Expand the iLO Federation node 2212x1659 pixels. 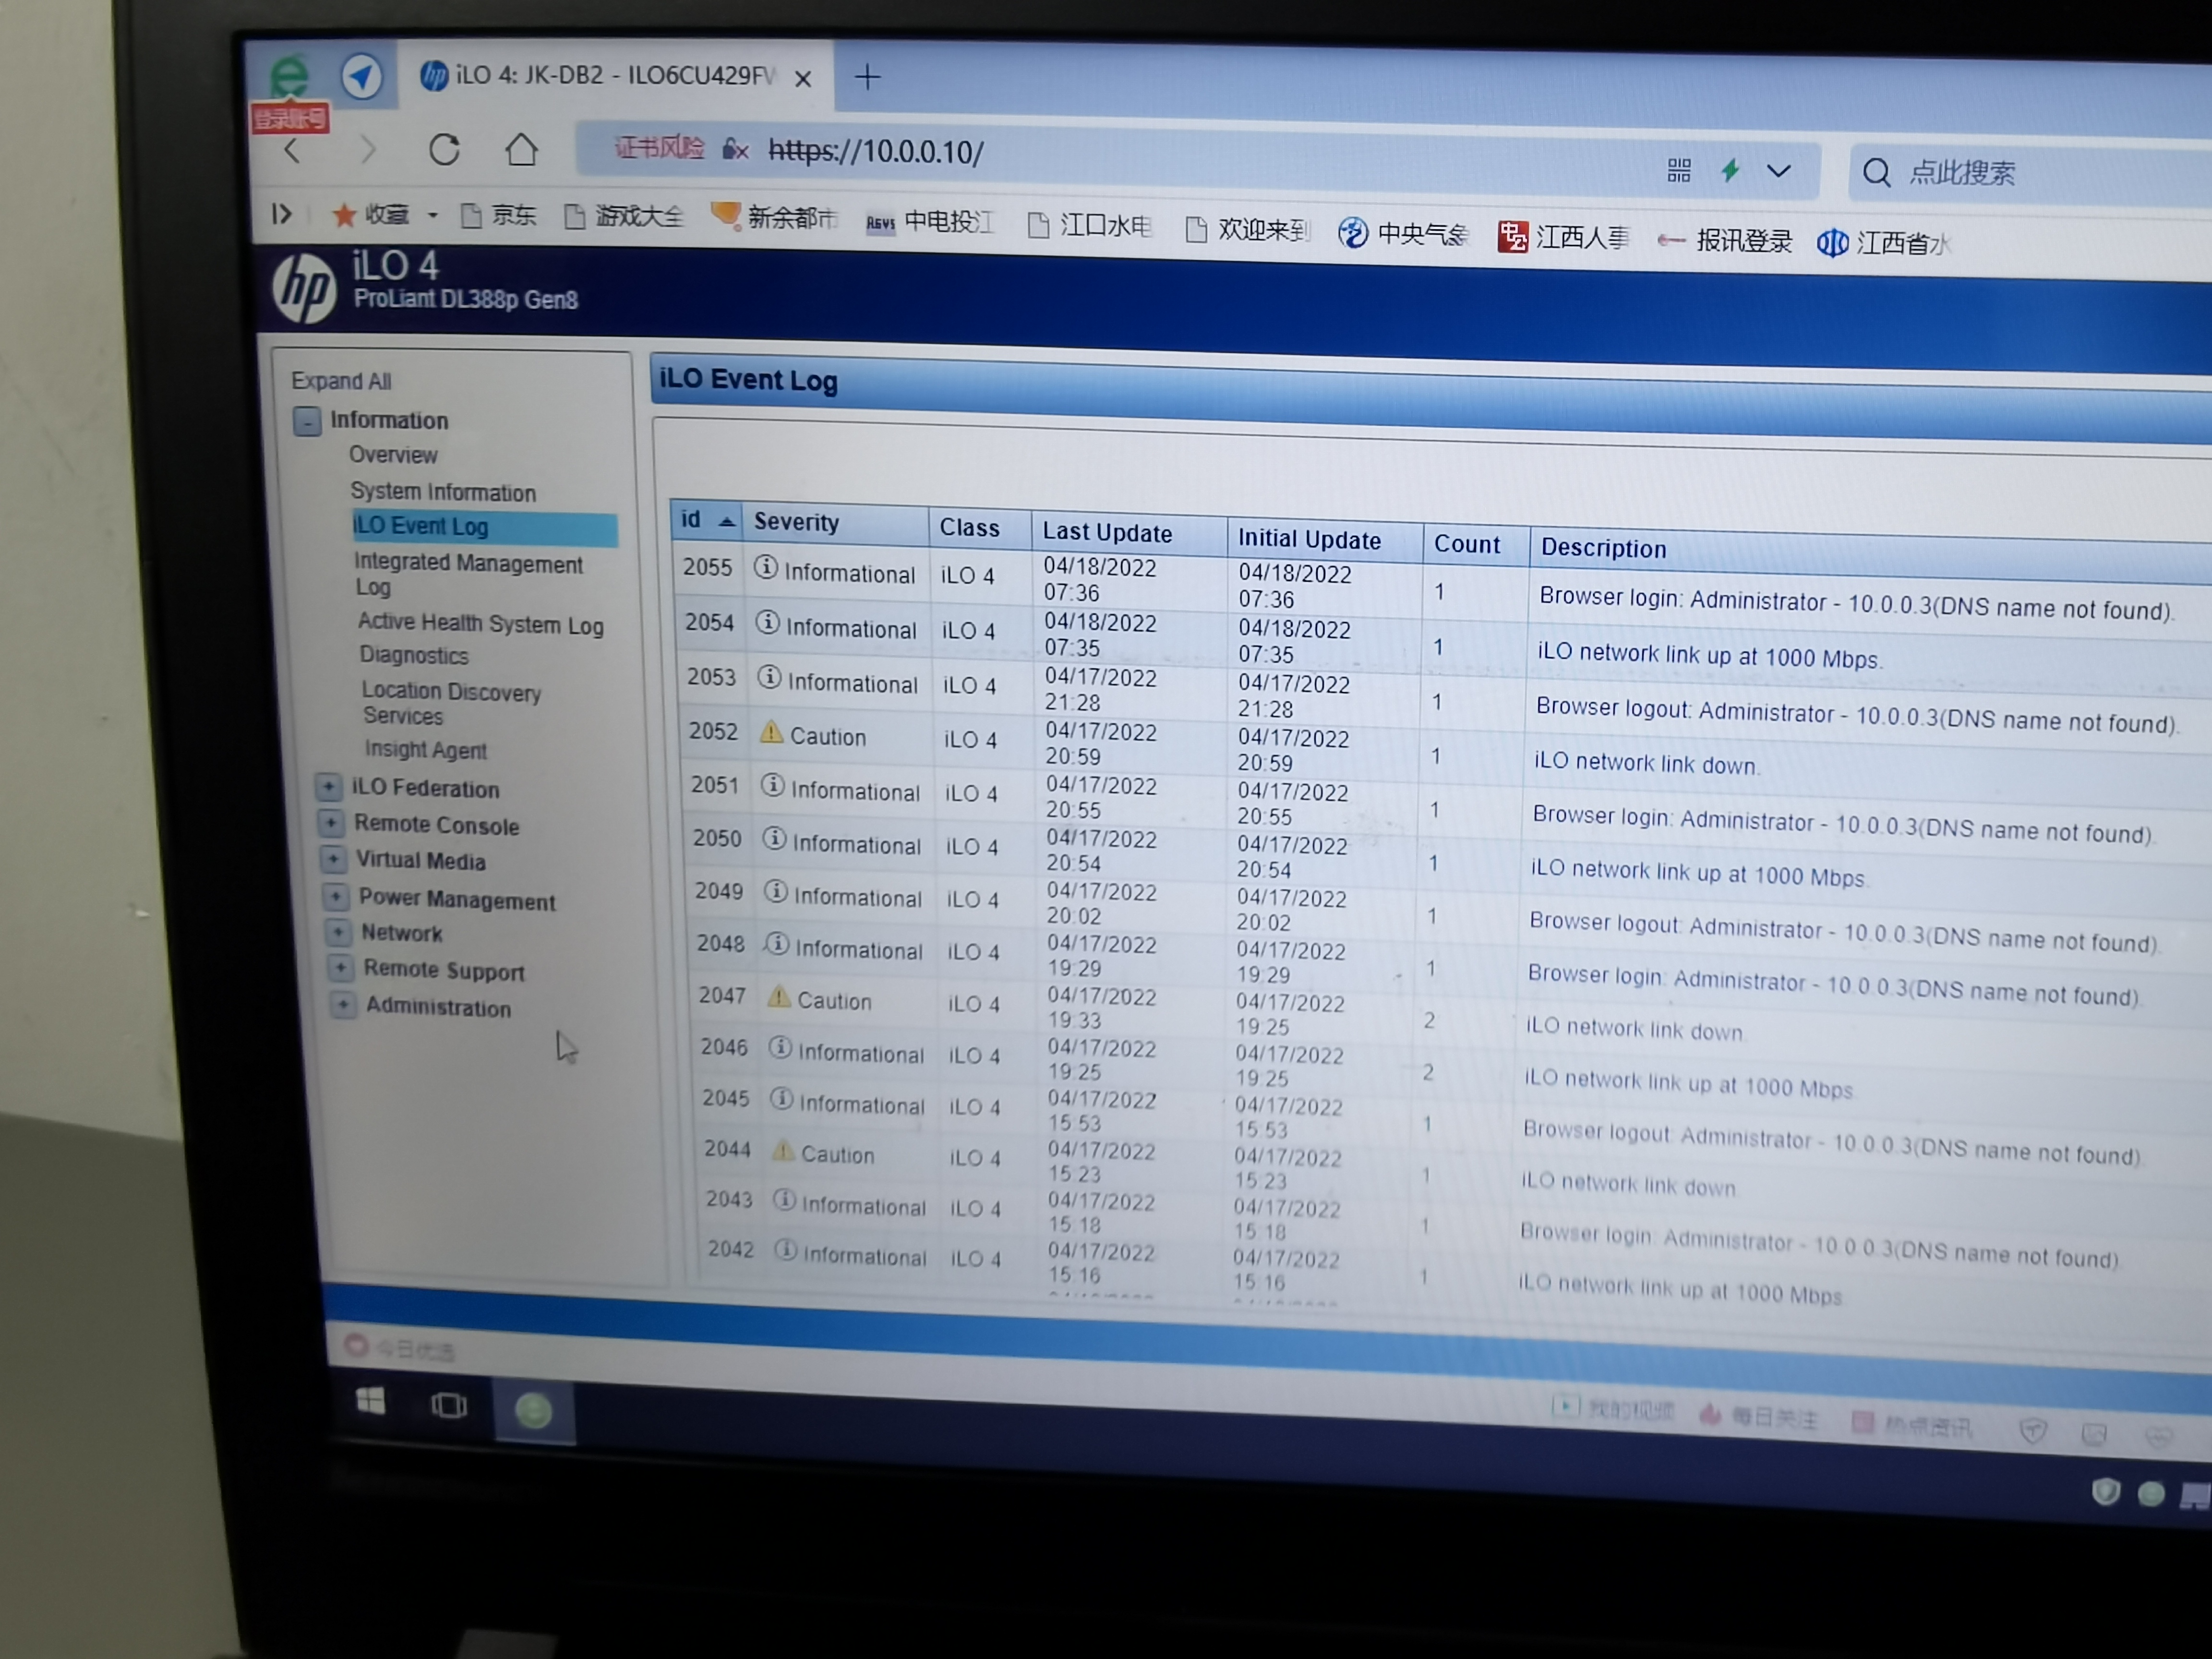328,786
